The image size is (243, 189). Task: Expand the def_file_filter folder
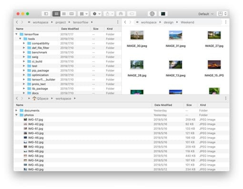pyautogui.click(x=24, y=48)
